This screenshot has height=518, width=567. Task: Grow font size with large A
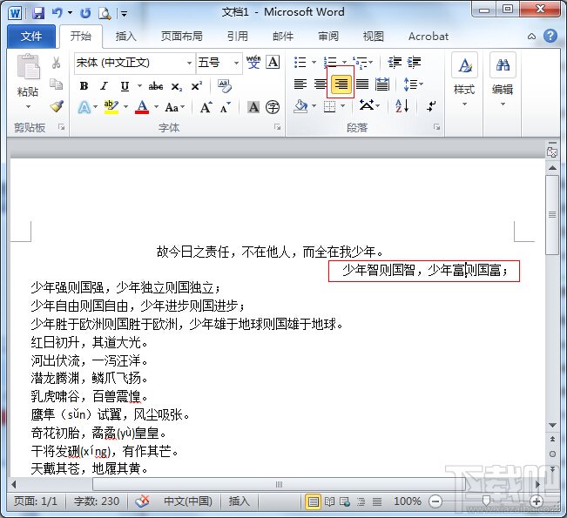tap(206, 107)
